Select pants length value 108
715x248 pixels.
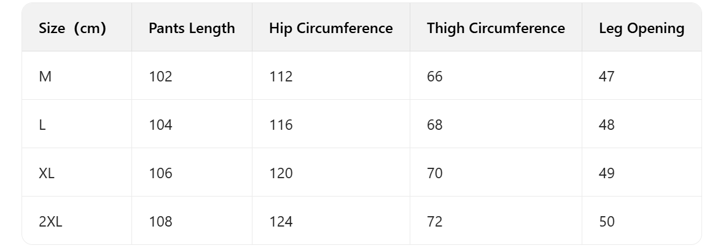[x=160, y=222]
